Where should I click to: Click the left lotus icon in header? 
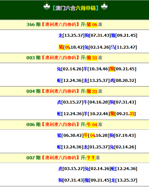(x=47, y=6)
